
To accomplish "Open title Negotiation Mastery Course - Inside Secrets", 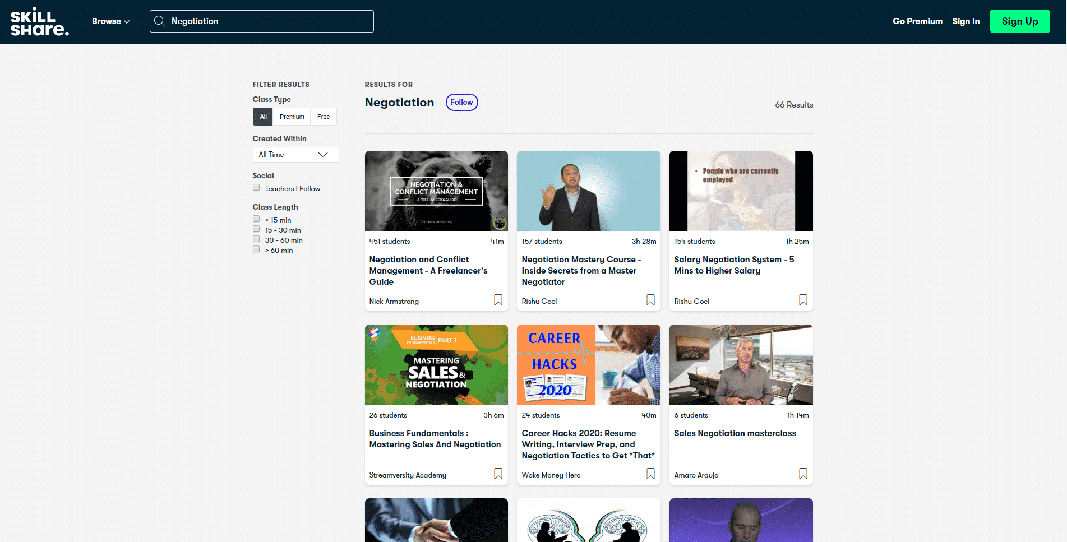I will (581, 271).
